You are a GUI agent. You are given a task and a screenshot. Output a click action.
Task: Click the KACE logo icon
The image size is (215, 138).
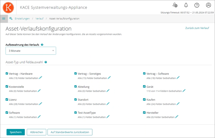point(8,7)
